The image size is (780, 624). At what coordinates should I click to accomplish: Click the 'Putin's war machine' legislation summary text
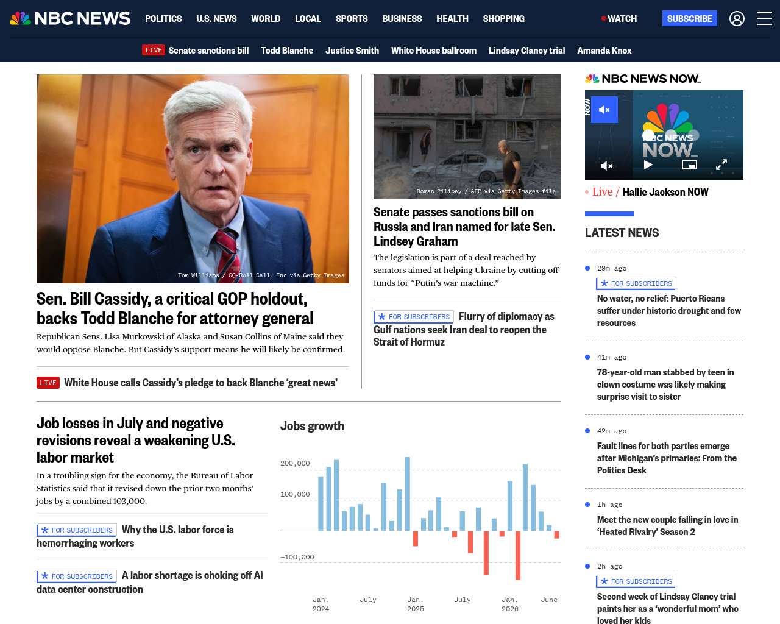pyautogui.click(x=466, y=270)
